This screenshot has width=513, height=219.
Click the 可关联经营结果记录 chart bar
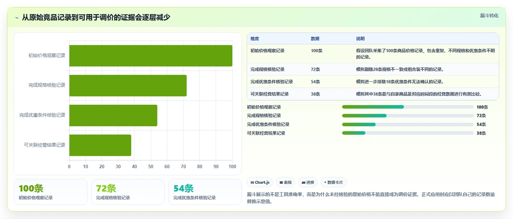[x=100, y=145]
